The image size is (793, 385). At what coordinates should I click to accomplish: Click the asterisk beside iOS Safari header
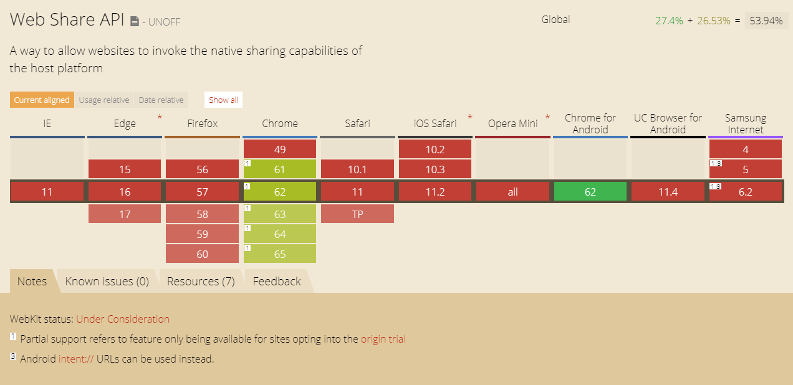[469, 117]
